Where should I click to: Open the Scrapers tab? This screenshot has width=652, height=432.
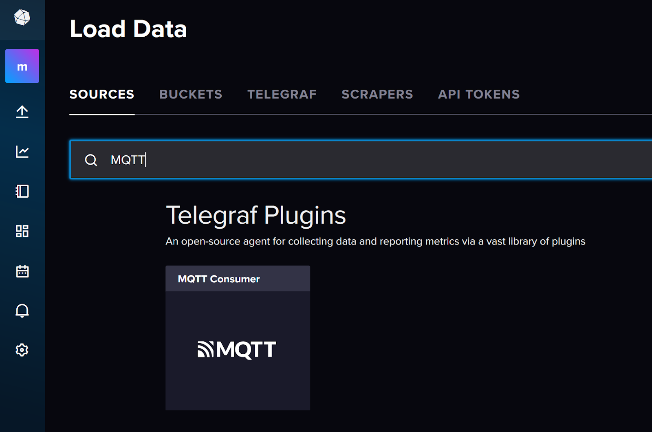(377, 95)
